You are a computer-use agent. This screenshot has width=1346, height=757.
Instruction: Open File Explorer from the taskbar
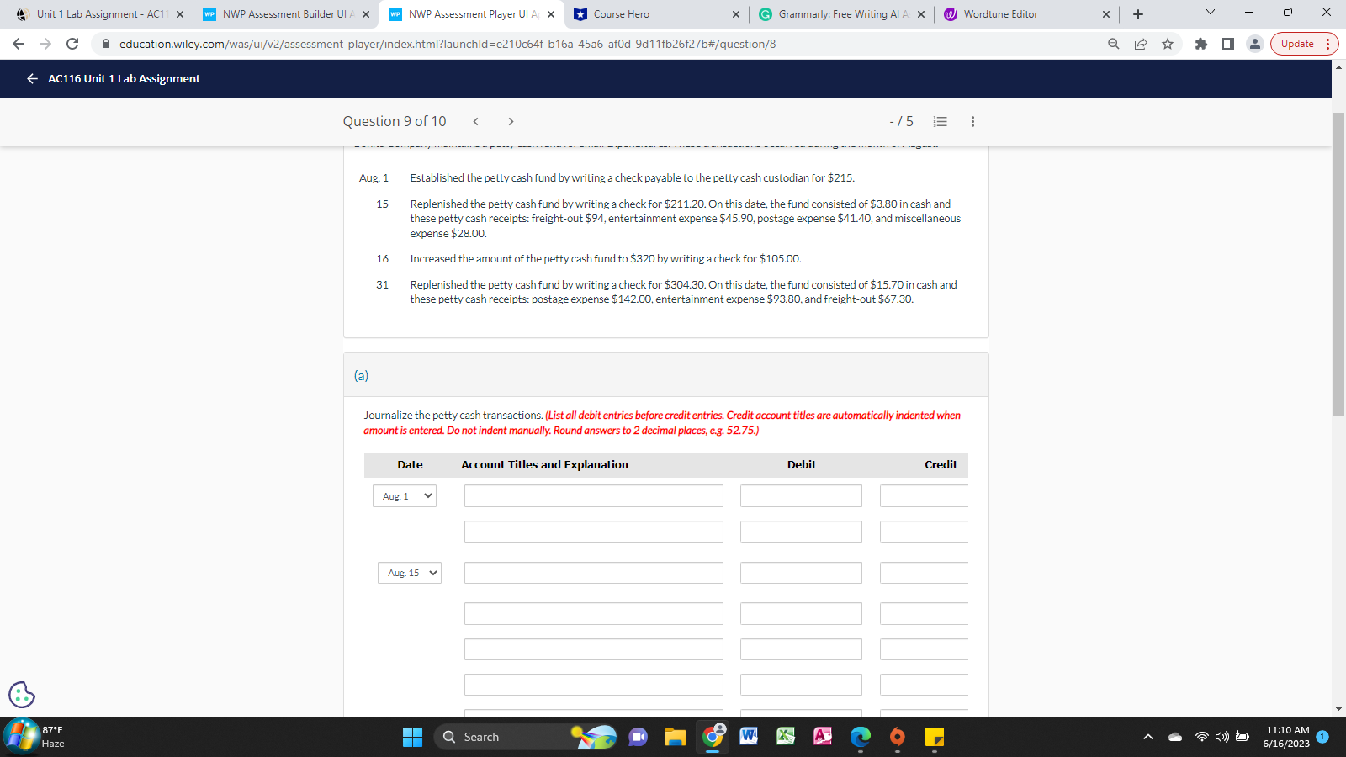click(x=675, y=737)
